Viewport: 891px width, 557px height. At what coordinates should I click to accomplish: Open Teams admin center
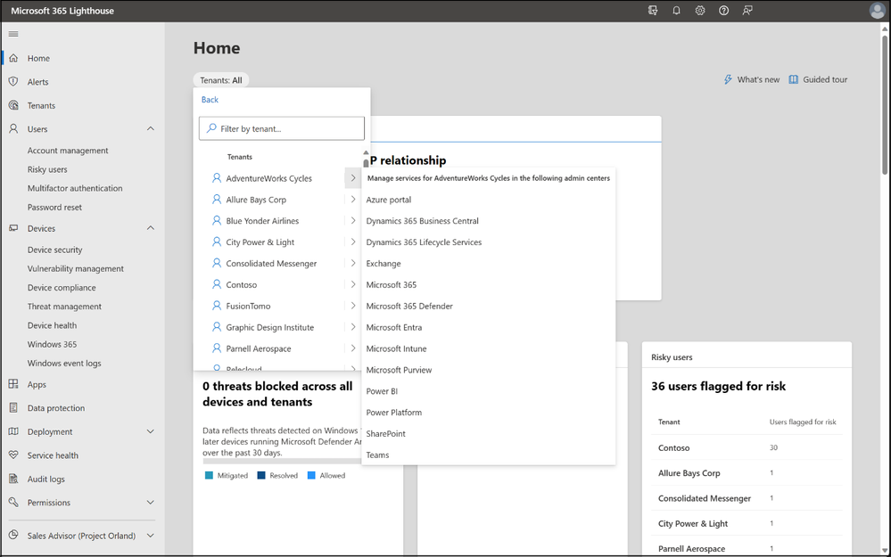pos(377,455)
